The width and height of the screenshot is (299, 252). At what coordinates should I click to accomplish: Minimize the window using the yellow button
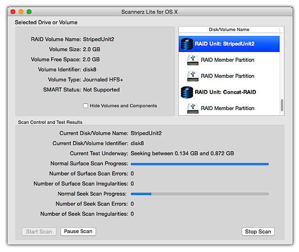[x=21, y=12]
